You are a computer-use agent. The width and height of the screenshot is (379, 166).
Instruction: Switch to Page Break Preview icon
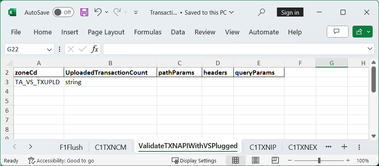pos(275,160)
